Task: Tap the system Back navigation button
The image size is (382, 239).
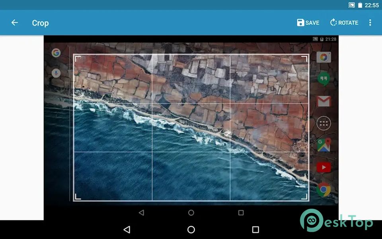Action: pos(127,229)
